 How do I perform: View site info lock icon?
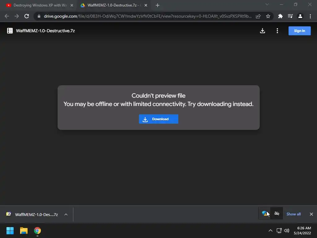coord(39,16)
